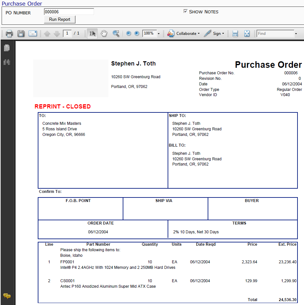Activate the Select text cursor tool
The image size is (304, 305).
click(x=92, y=34)
